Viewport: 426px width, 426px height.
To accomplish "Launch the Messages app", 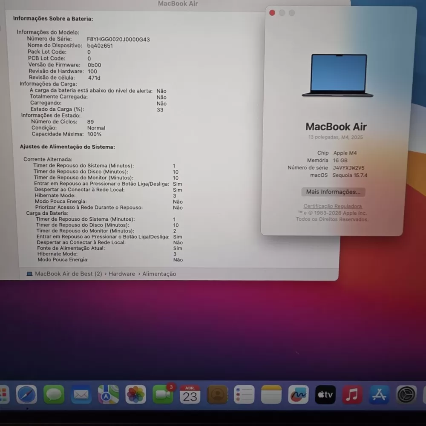I will [x=54, y=394].
